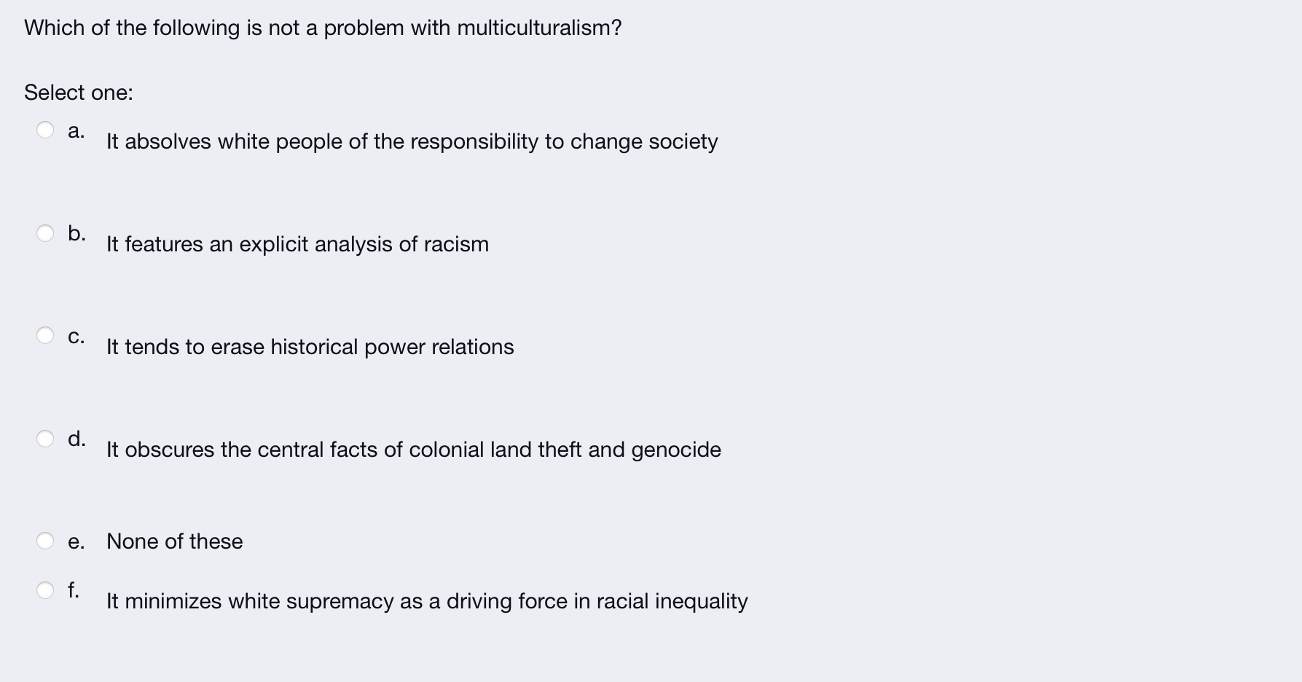Click 'It tends to erase historical power relations'
Image resolution: width=1302 pixels, height=682 pixels.
point(310,347)
